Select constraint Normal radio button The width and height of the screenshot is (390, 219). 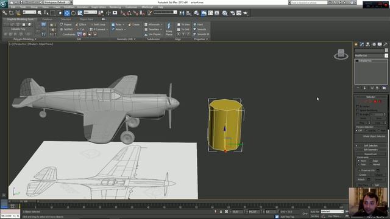pyautogui.click(x=371, y=164)
